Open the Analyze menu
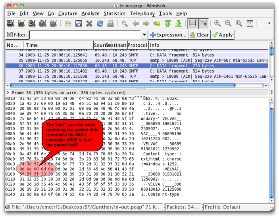The height and width of the screenshot is (218, 279). pyautogui.click(x=90, y=13)
